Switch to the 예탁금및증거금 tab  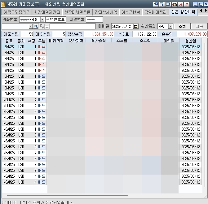click(x=16, y=12)
